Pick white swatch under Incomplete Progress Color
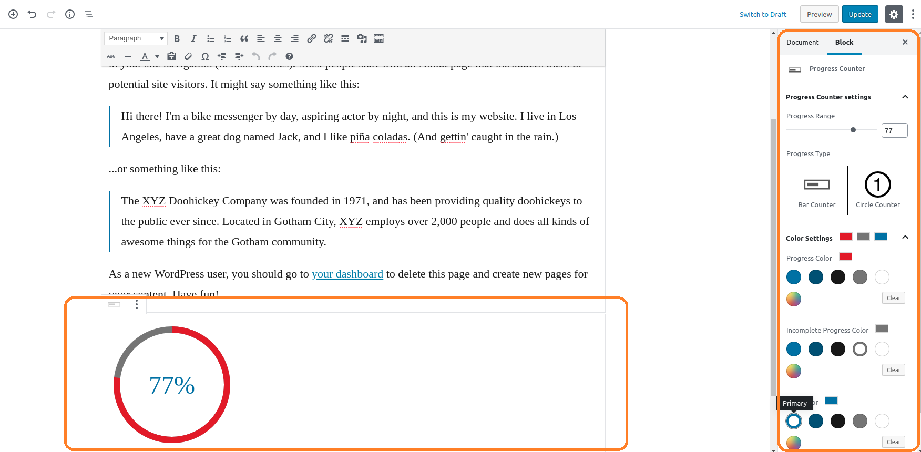 [882, 349]
